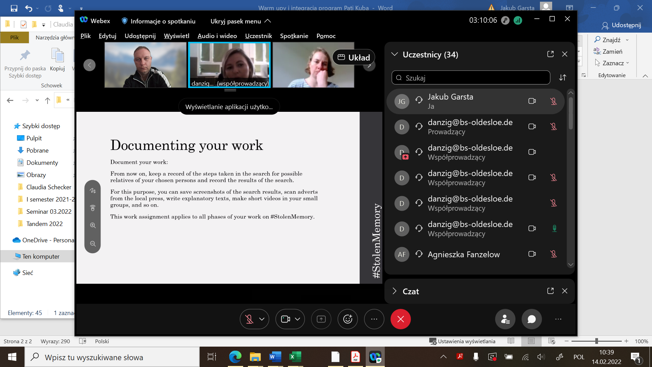Click Udostępnij in Word window
652x367 pixels.
pyautogui.click(x=621, y=25)
